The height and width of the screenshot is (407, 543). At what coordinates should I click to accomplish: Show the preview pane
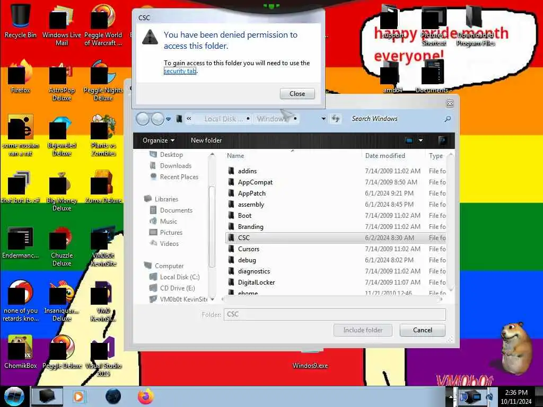click(442, 140)
